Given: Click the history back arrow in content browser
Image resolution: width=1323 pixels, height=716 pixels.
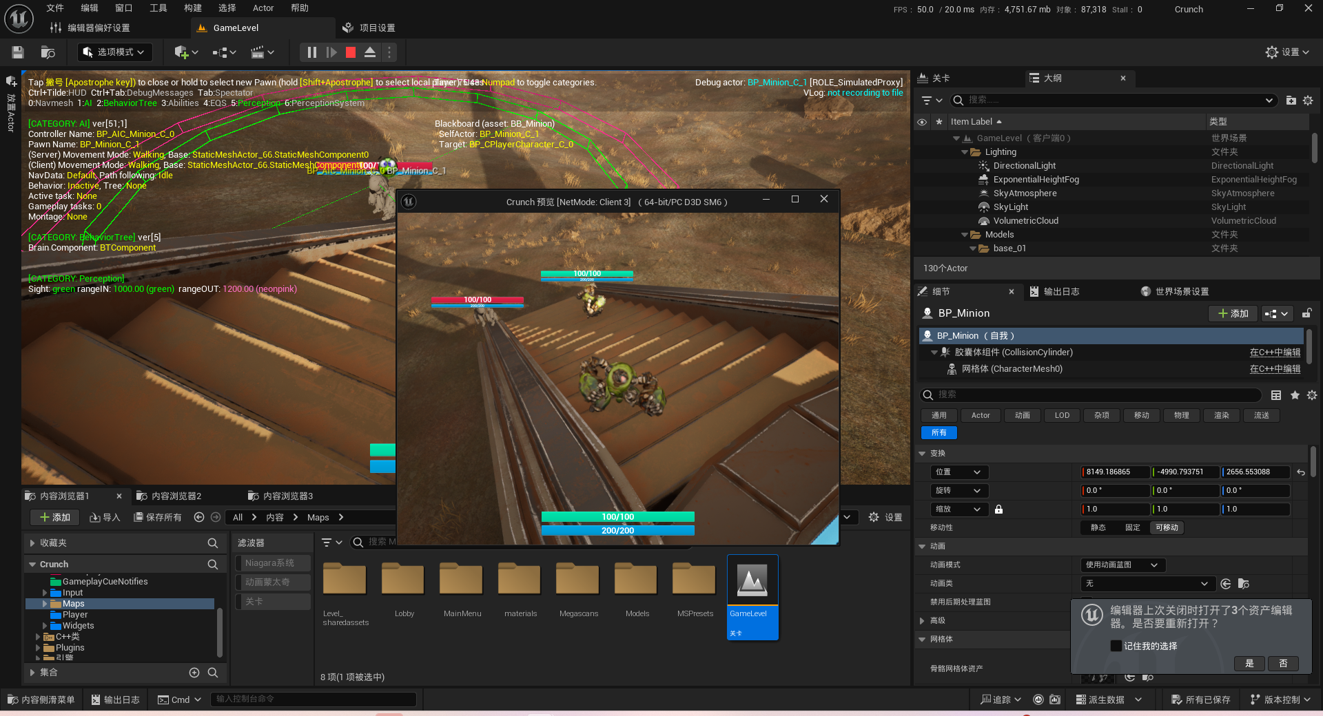Looking at the screenshot, I should [x=199, y=517].
